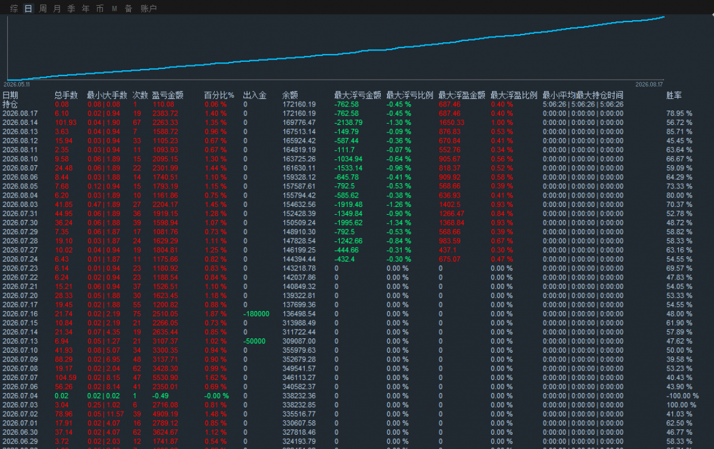The image size is (714, 449).
Task: Click the balance value 313988.49
Action: 299,323
